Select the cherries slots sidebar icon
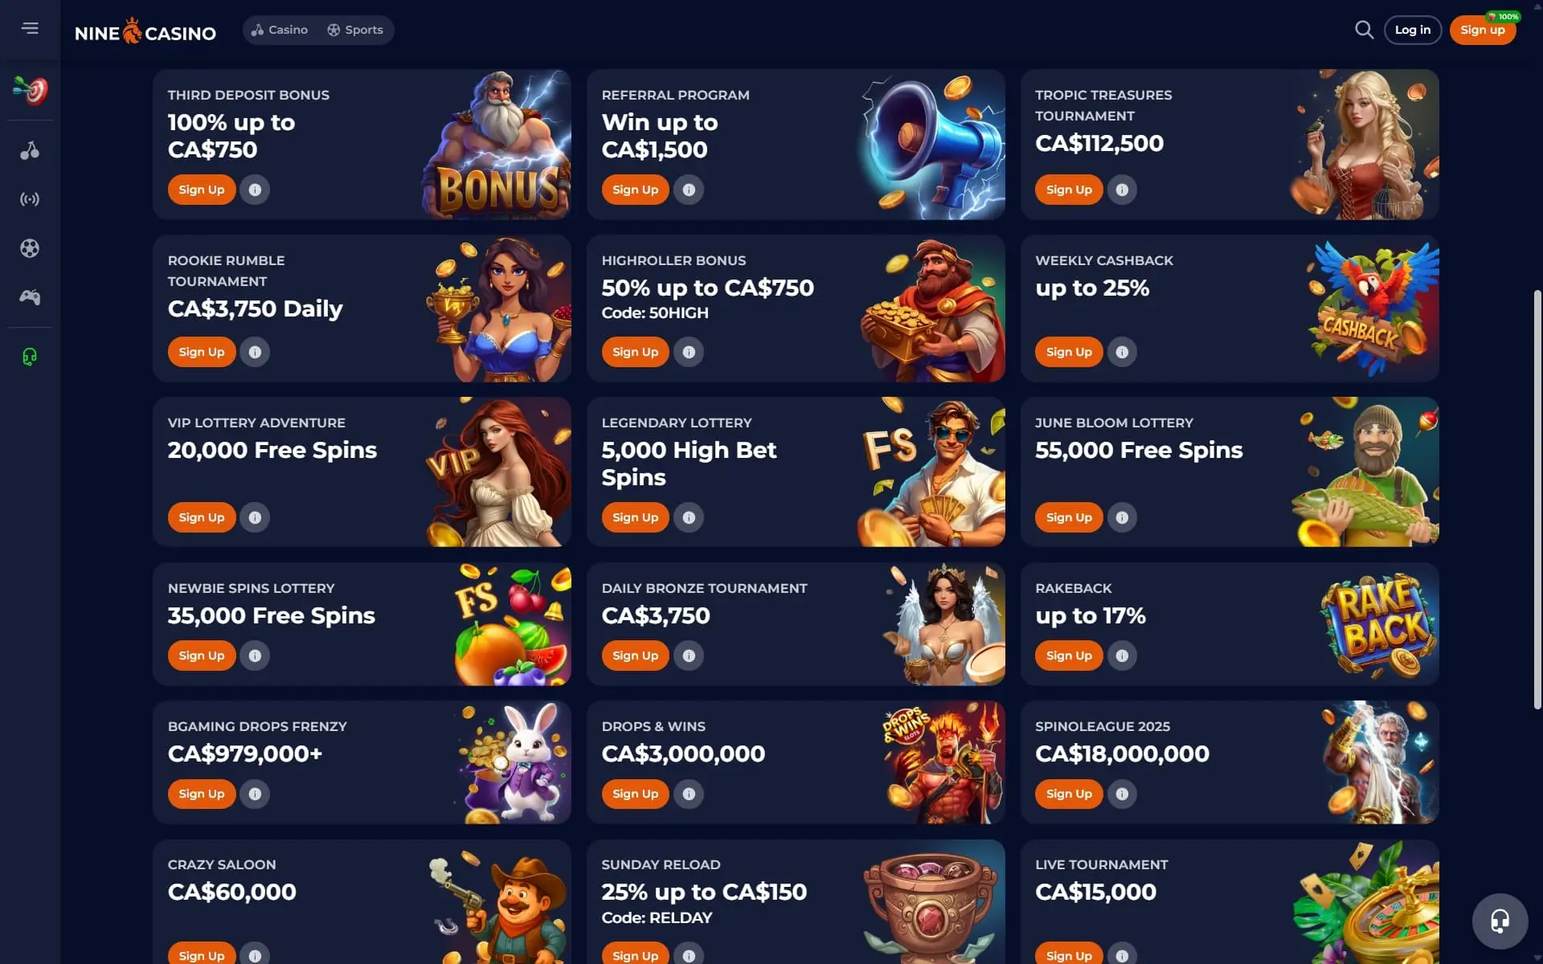 pos(30,150)
